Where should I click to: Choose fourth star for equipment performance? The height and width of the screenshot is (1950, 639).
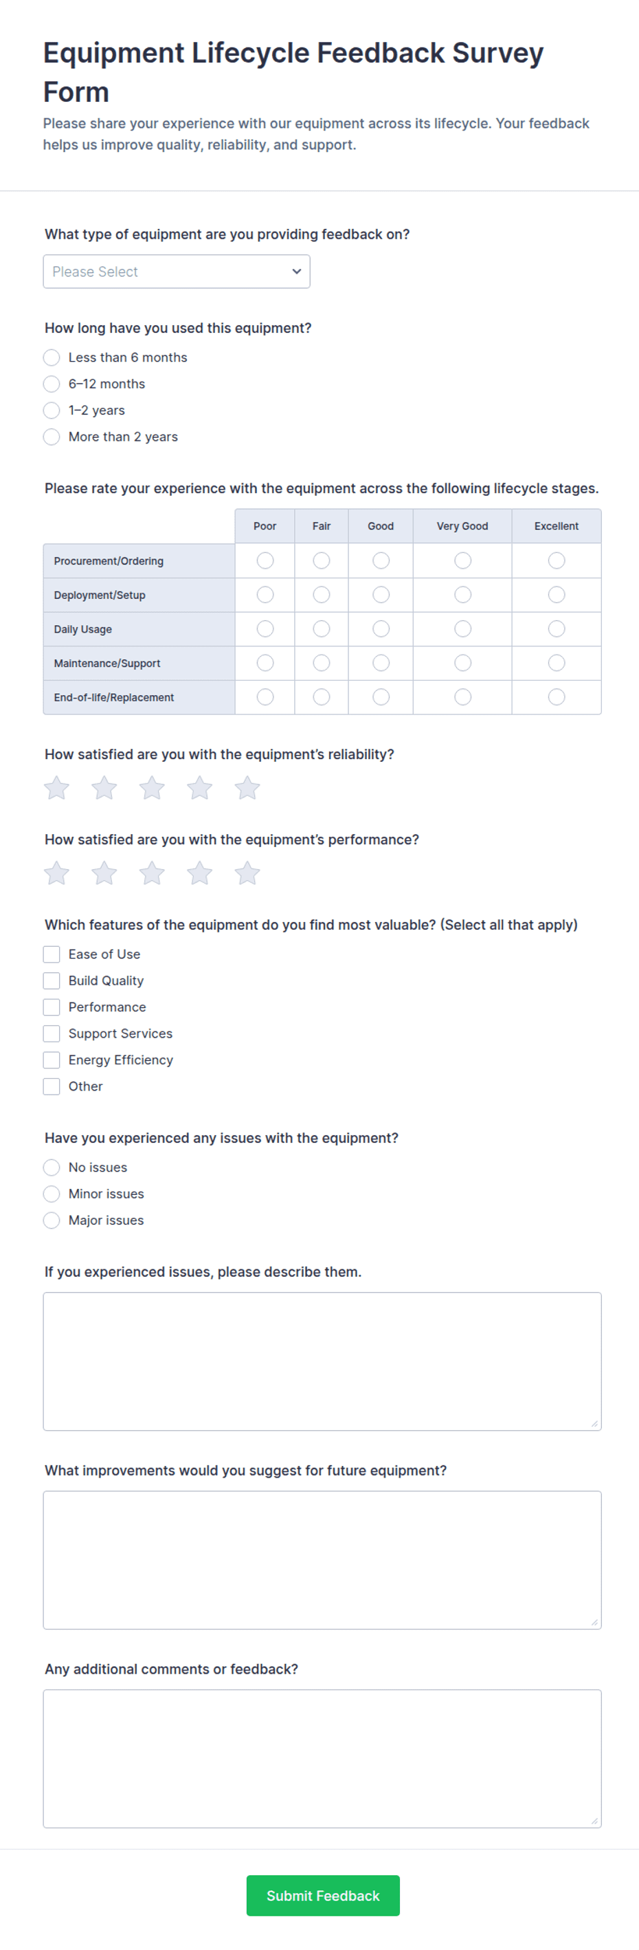[x=200, y=873]
